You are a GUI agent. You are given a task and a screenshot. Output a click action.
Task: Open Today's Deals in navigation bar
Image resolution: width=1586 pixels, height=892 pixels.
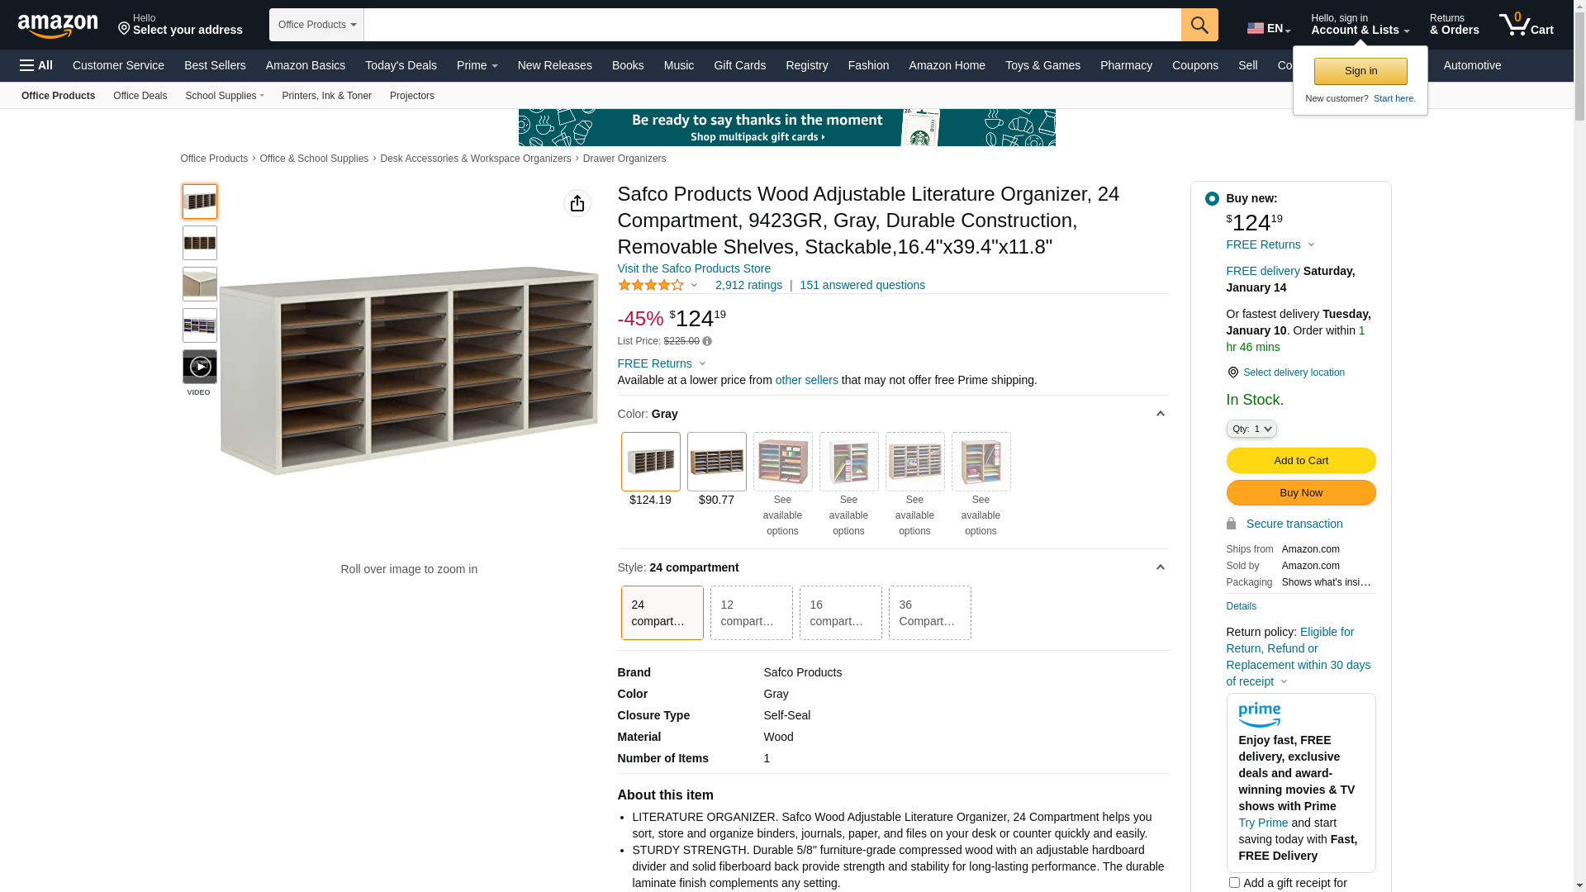(401, 65)
